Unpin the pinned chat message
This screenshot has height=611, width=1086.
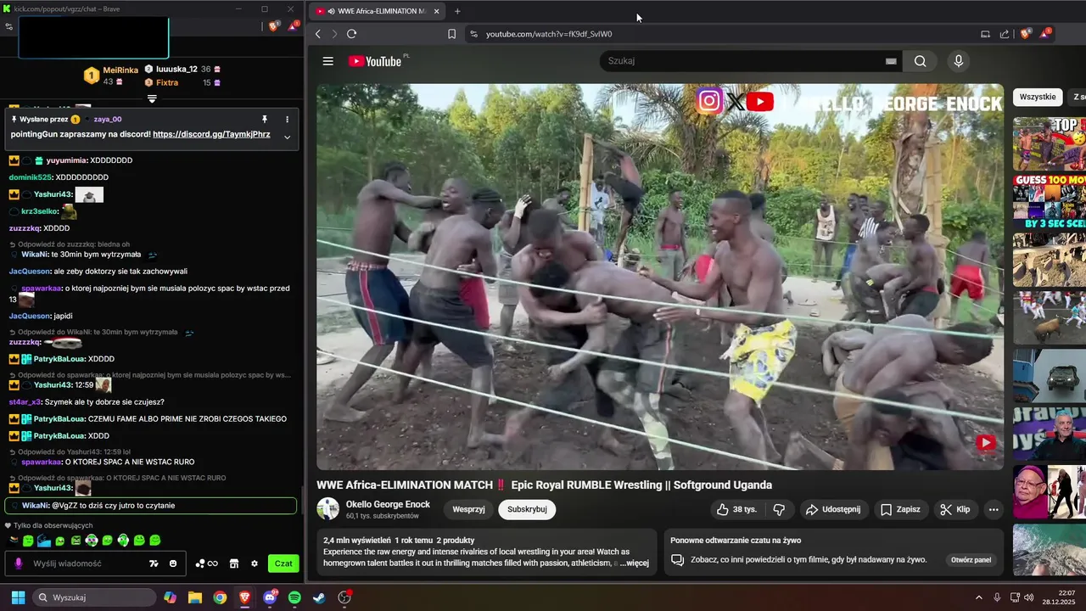pos(265,120)
